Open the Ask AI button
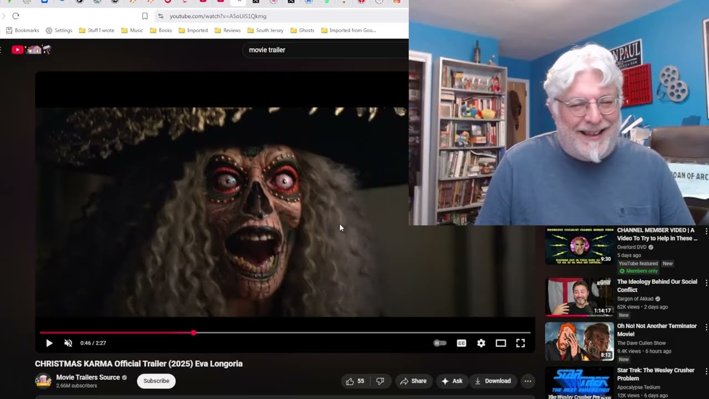Image resolution: width=709 pixels, height=399 pixels. coord(451,381)
